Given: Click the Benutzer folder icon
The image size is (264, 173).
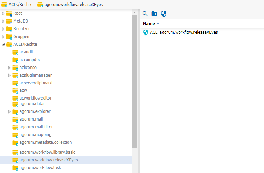Looking at the screenshot, I should point(9,29).
